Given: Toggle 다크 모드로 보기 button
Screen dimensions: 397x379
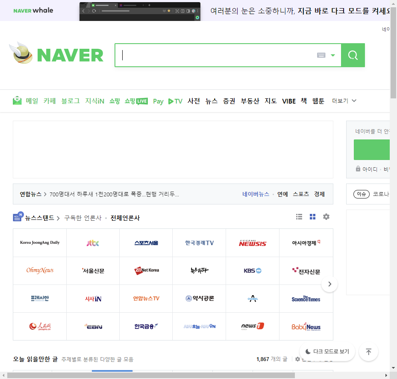Looking at the screenshot, I should (x=327, y=352).
